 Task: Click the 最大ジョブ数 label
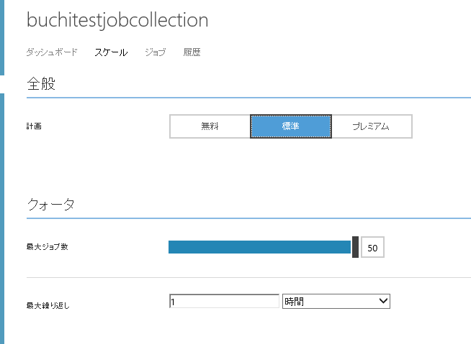tap(47, 247)
